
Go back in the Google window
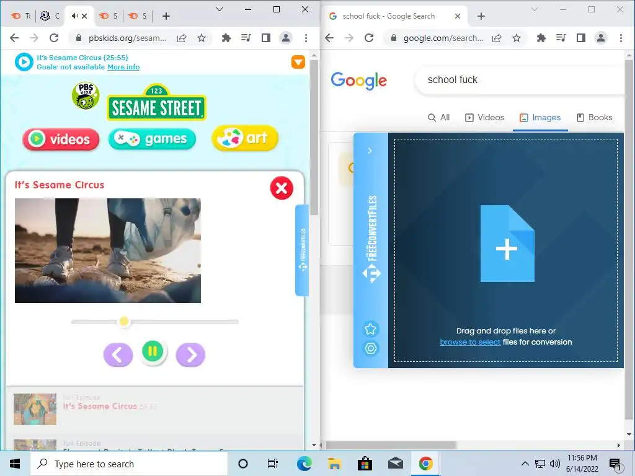pyautogui.click(x=329, y=38)
